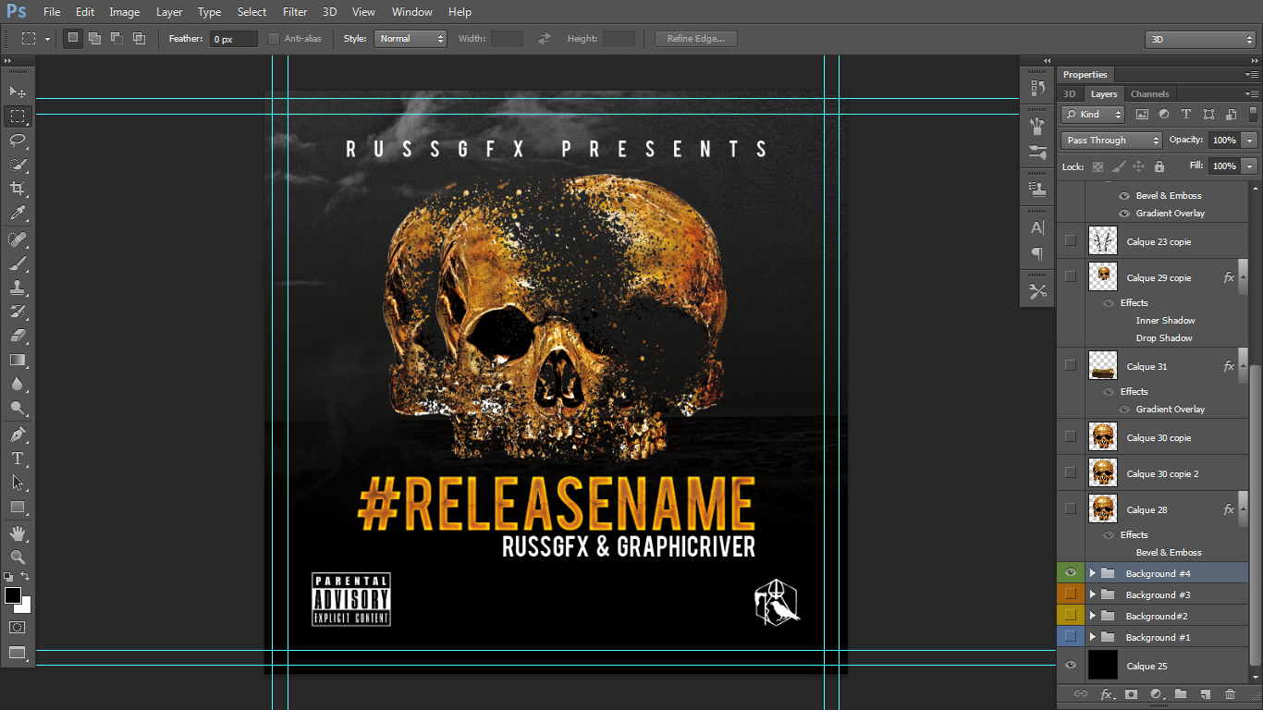Select the Quick Selection tool

click(x=18, y=164)
